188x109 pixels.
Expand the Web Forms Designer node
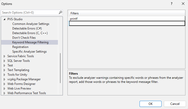4,84
